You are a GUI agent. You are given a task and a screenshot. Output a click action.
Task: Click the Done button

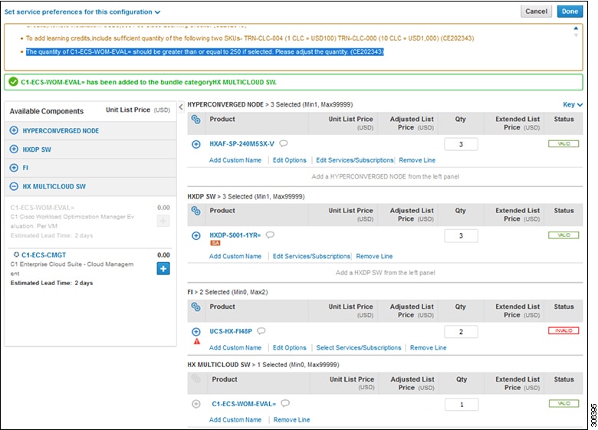click(570, 11)
